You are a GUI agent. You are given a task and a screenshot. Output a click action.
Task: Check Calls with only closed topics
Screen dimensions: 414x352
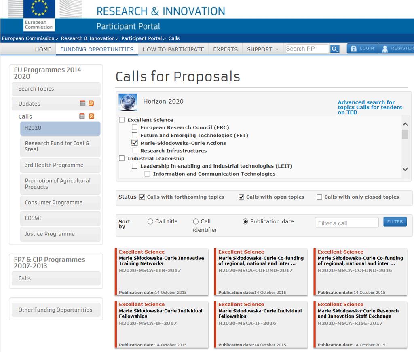[x=319, y=197]
